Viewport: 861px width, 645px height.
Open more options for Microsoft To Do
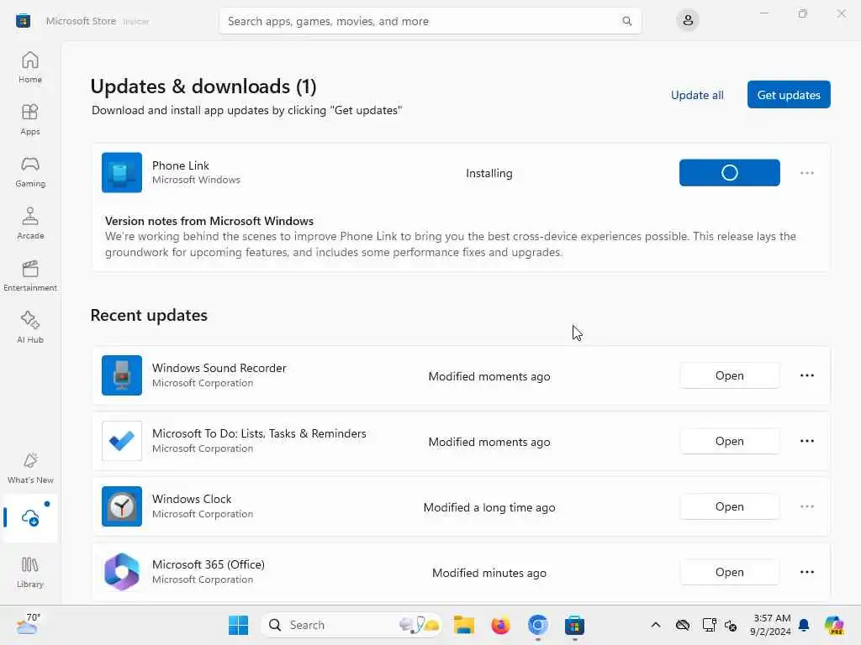(x=806, y=441)
